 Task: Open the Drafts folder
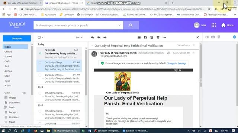click(x=7, y=61)
